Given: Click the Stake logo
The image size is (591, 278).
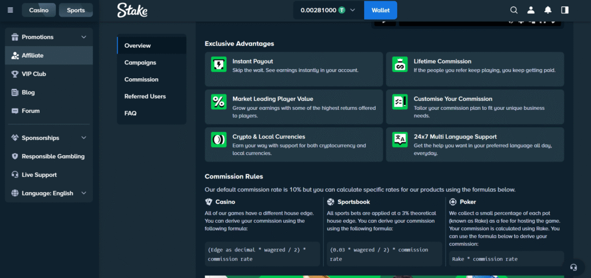Looking at the screenshot, I should click(132, 10).
